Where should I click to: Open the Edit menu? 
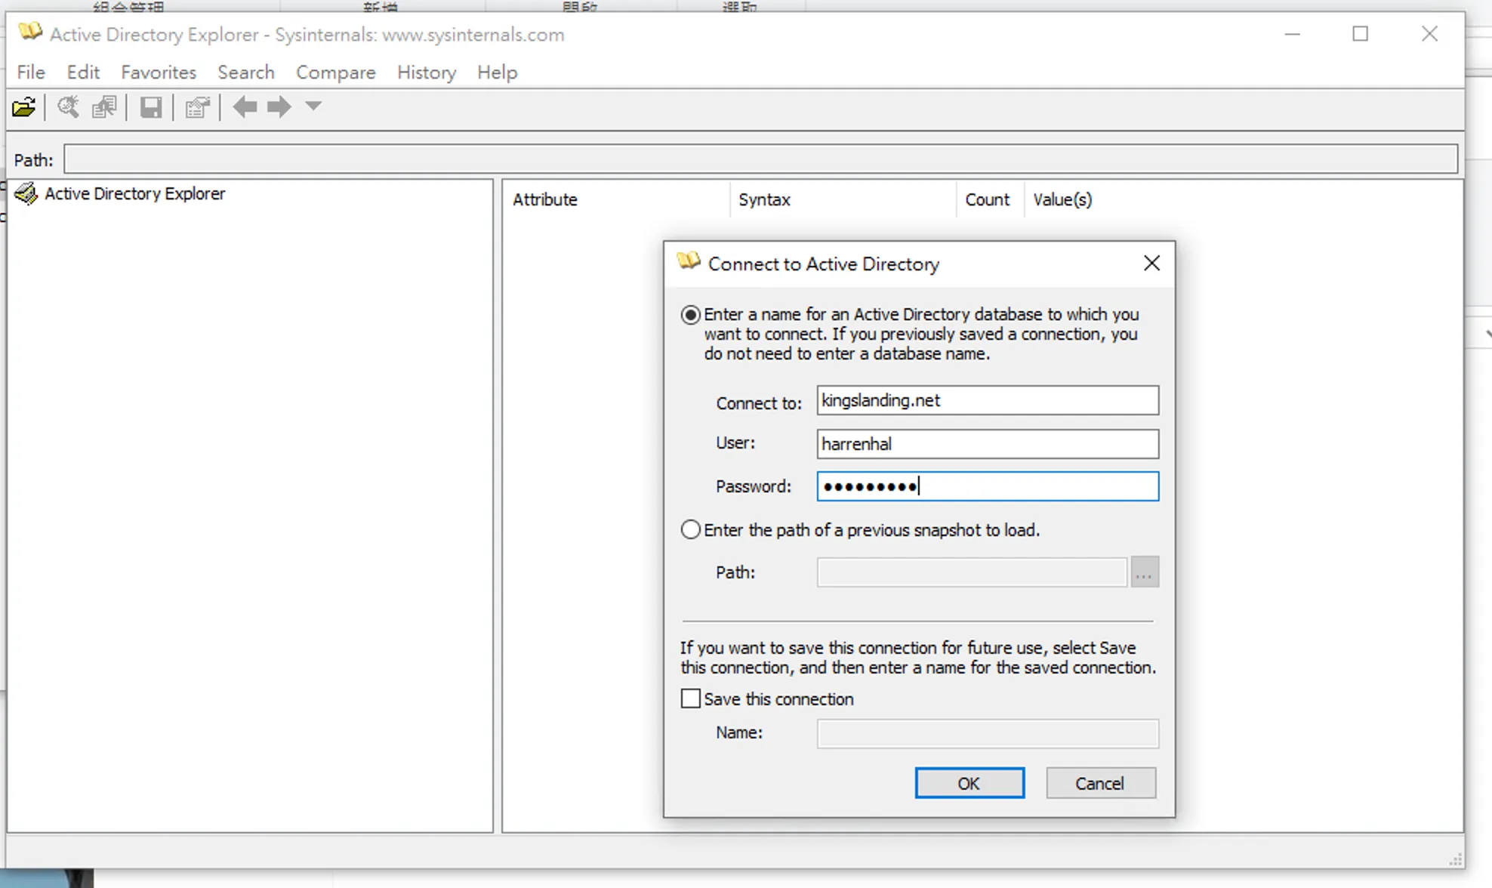click(x=83, y=72)
